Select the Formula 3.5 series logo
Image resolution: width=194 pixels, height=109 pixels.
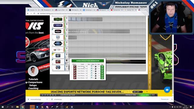58,44
